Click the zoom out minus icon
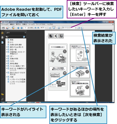 36,28
